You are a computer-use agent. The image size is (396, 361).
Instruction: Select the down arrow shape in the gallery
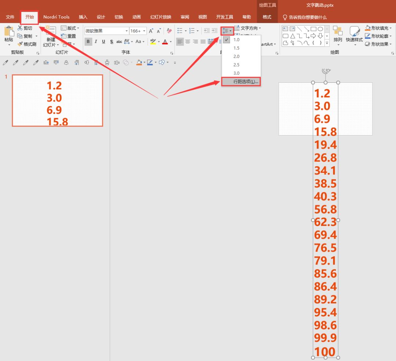[320, 36]
